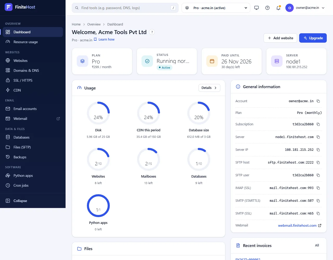Viewport: 333px width, 260px height.
Task: Copy the SMTP (STARTTLS) address
Action: [x=318, y=201]
